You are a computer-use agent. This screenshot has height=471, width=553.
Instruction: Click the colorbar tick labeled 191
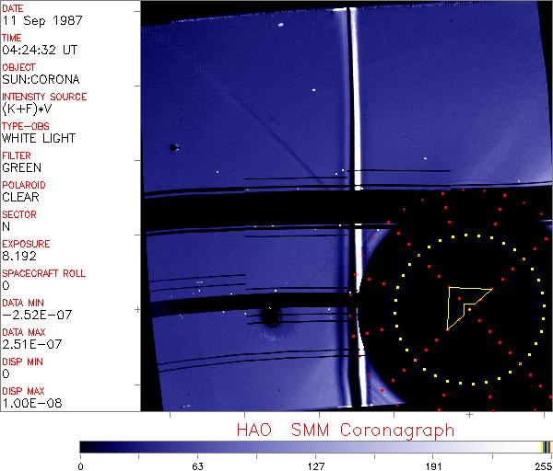click(x=433, y=465)
